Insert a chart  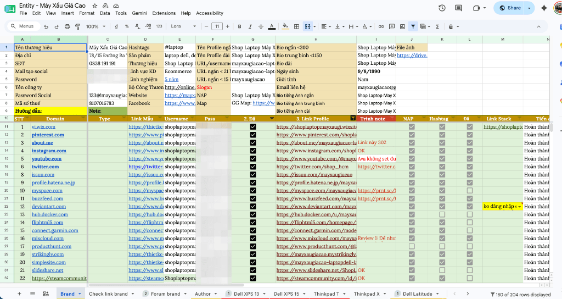(402, 26)
